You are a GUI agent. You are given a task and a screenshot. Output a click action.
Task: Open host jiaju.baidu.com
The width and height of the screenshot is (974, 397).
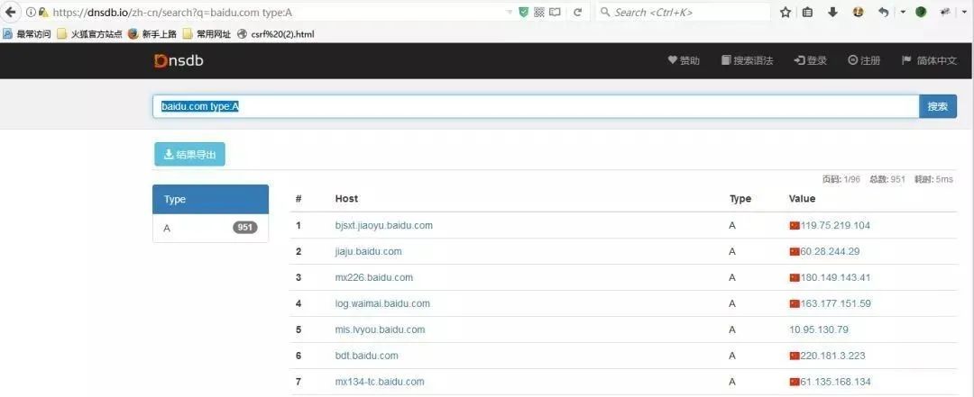368,251
